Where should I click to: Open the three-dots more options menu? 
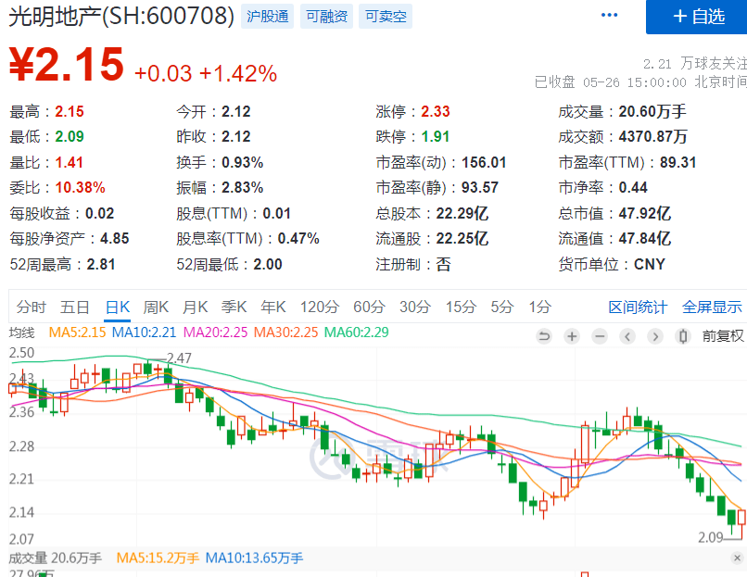[609, 15]
